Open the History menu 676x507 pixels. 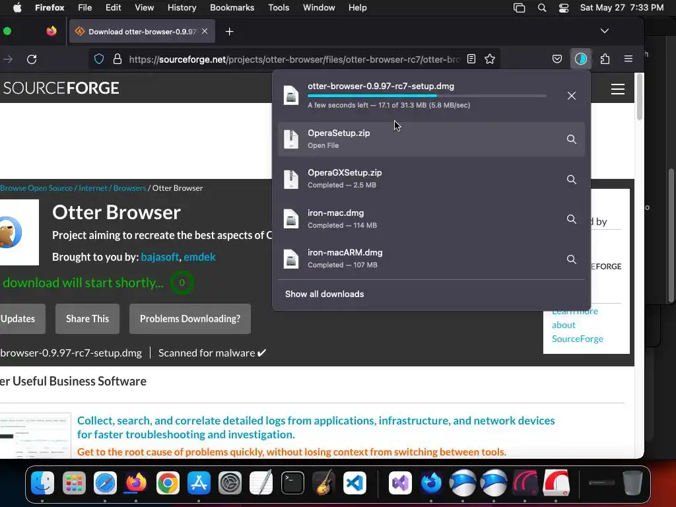pos(182,8)
